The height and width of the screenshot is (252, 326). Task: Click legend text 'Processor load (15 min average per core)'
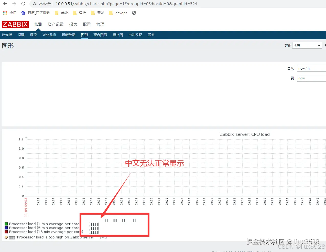pos(46,232)
